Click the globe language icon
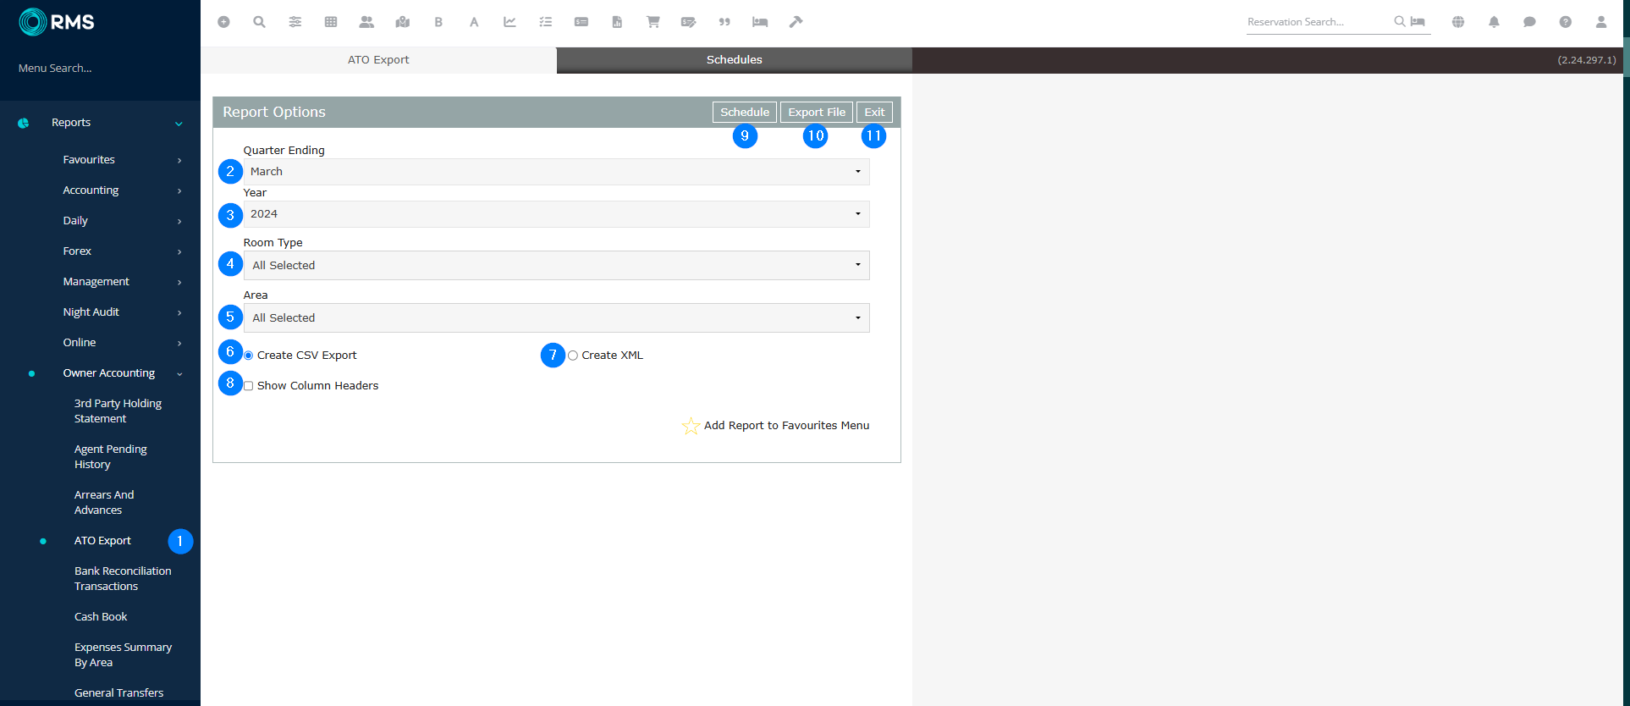This screenshot has height=706, width=1630. point(1457,22)
